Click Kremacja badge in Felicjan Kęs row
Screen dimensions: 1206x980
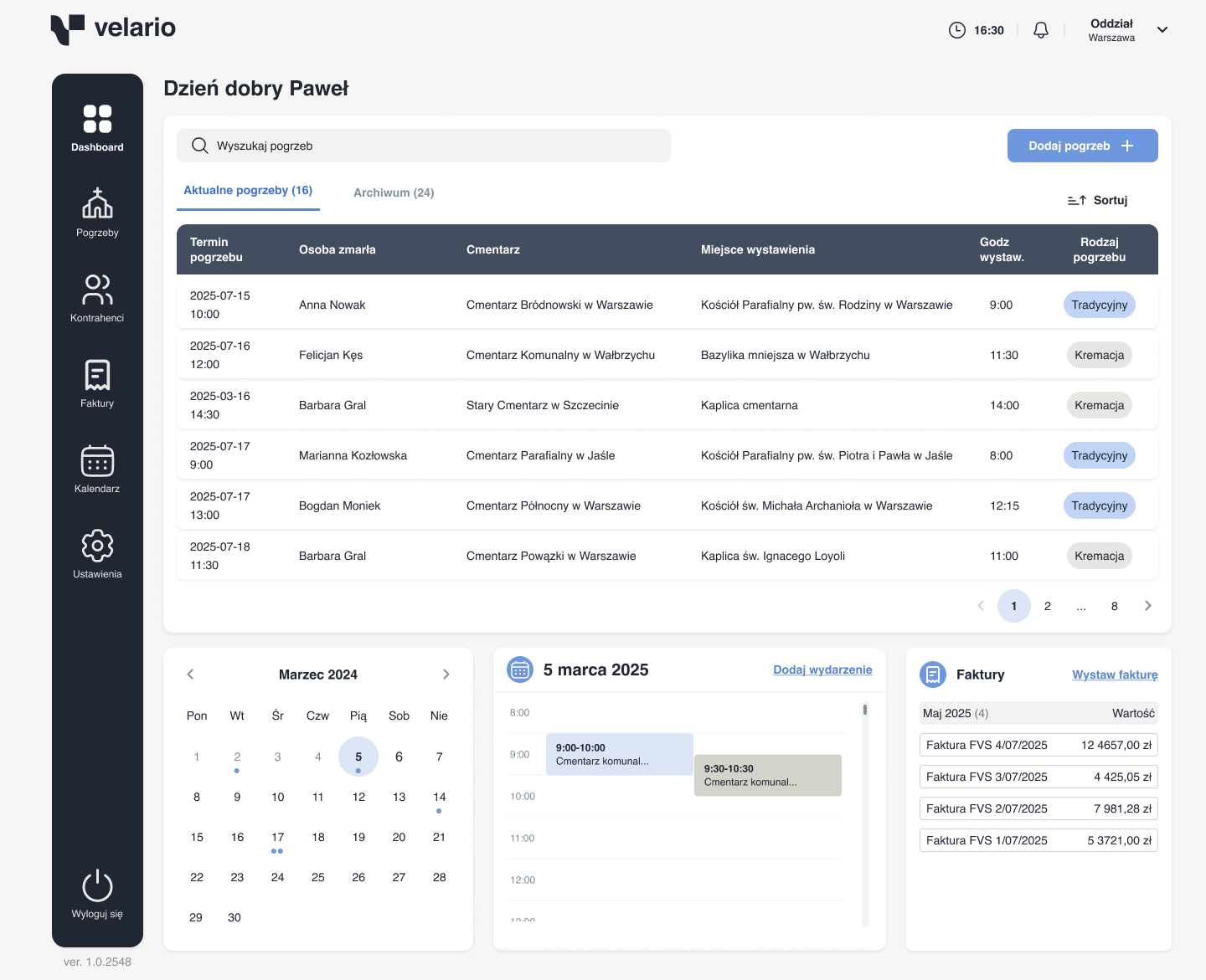(x=1100, y=355)
